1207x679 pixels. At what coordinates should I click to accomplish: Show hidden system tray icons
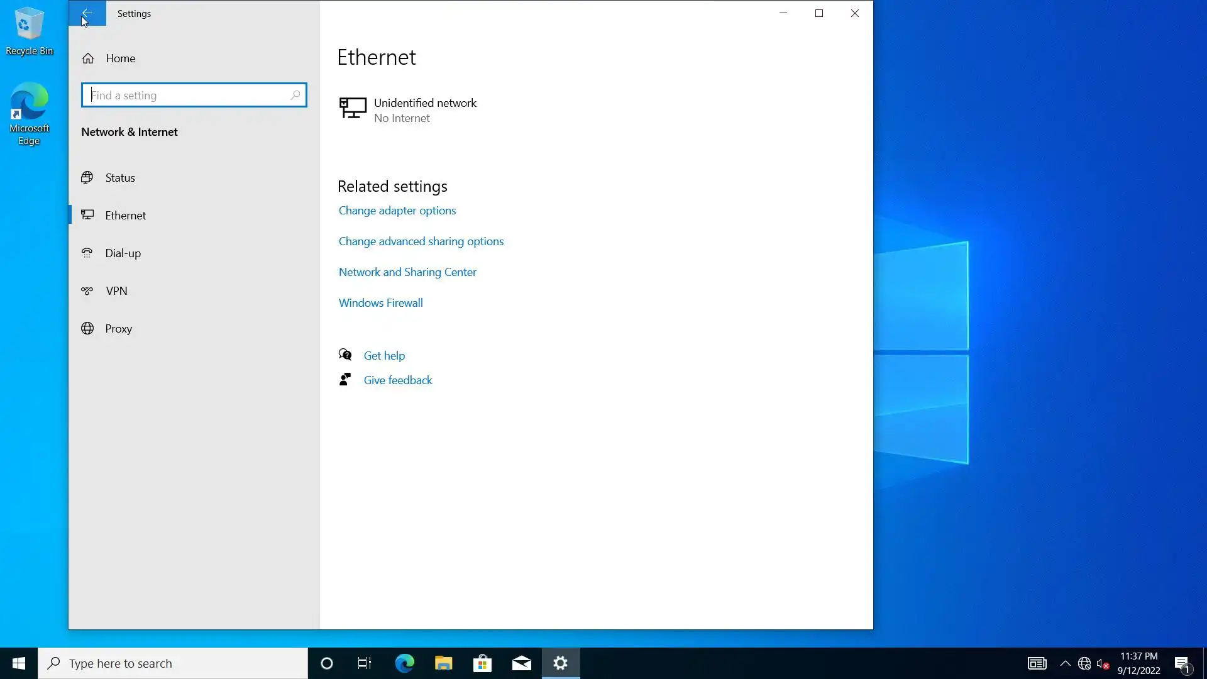1065,663
